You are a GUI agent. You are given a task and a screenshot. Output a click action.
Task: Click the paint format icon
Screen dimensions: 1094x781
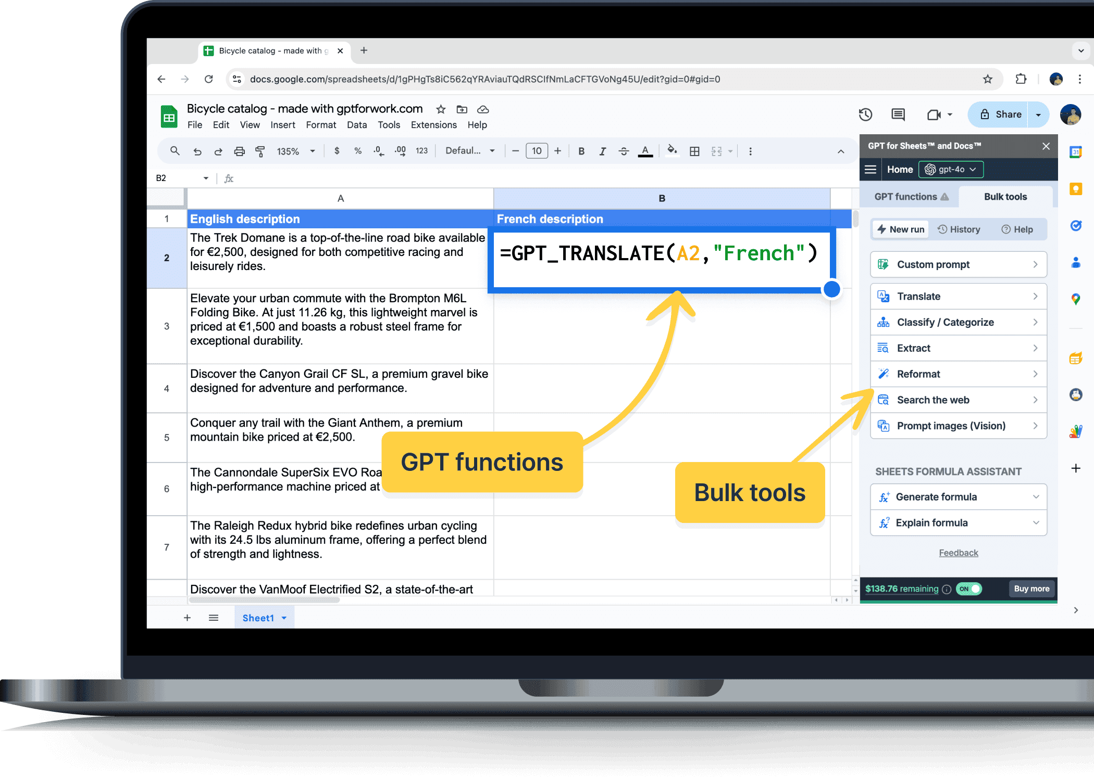click(260, 151)
